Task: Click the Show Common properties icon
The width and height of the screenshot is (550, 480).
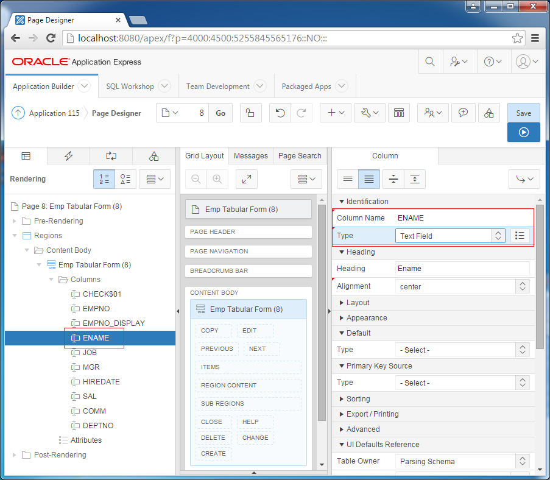Action: point(348,179)
